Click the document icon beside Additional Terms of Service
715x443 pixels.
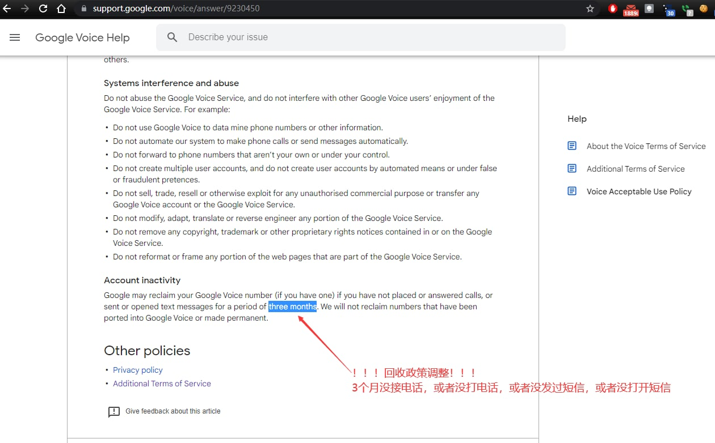[572, 168]
